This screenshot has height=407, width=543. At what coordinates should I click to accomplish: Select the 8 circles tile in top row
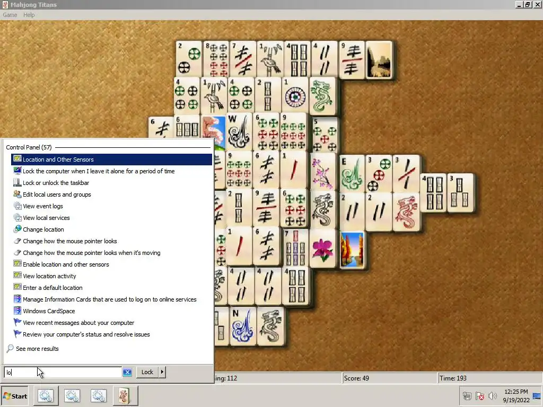pos(216,59)
